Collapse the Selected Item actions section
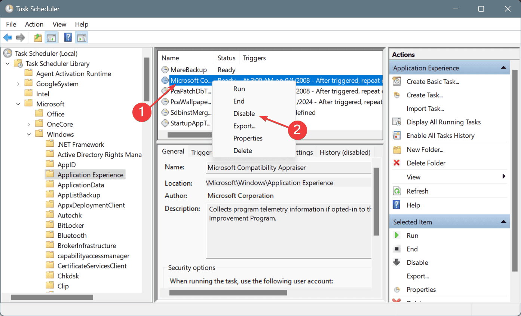The image size is (521, 316). click(x=503, y=222)
